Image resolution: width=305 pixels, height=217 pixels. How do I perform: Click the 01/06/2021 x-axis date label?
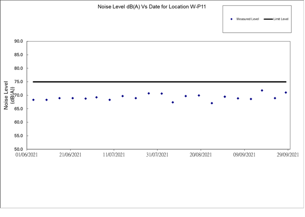[x=26, y=155]
